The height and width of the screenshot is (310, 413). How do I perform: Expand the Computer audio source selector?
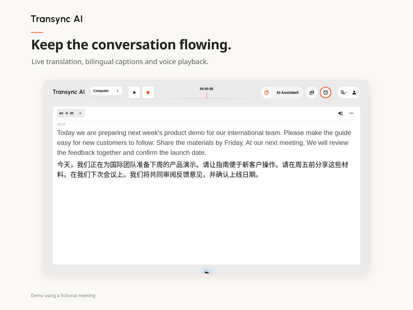click(106, 91)
